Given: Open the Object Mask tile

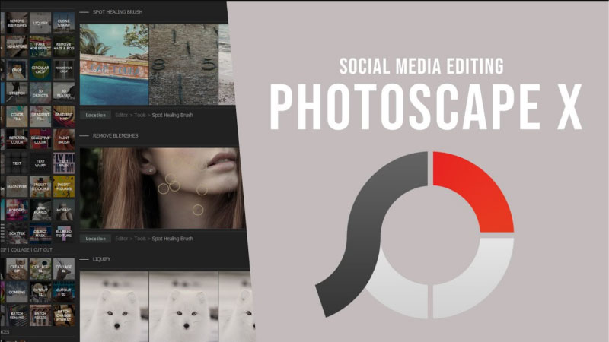Looking at the screenshot, I should (x=40, y=233).
